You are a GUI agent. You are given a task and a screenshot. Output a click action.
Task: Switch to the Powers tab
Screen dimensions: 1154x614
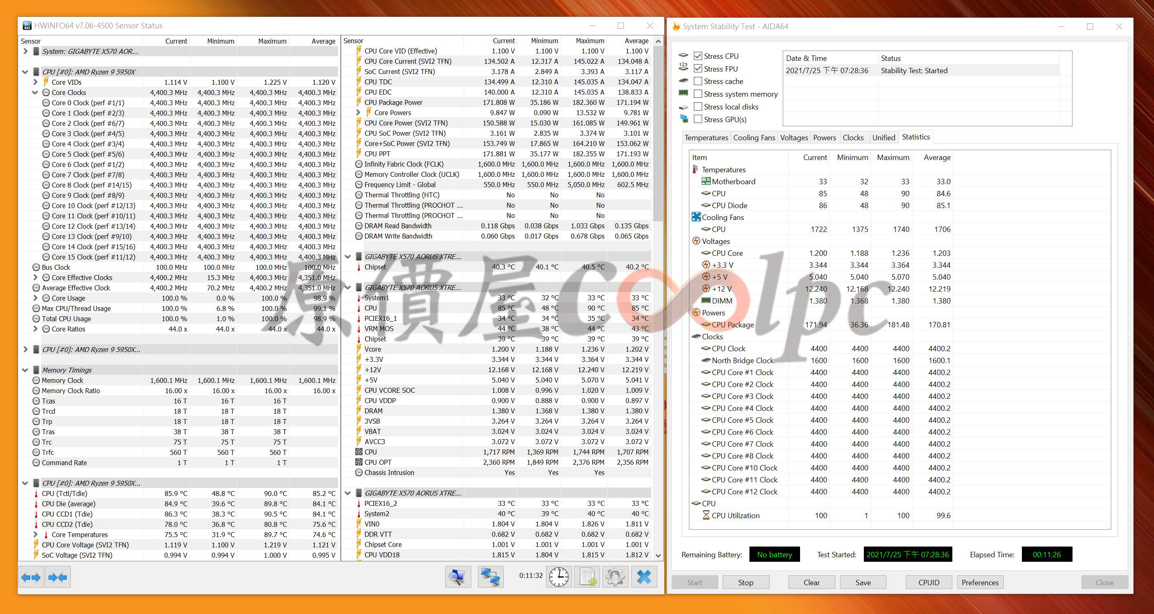(824, 137)
